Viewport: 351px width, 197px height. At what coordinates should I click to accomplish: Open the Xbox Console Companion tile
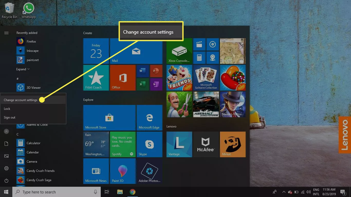pos(179,51)
